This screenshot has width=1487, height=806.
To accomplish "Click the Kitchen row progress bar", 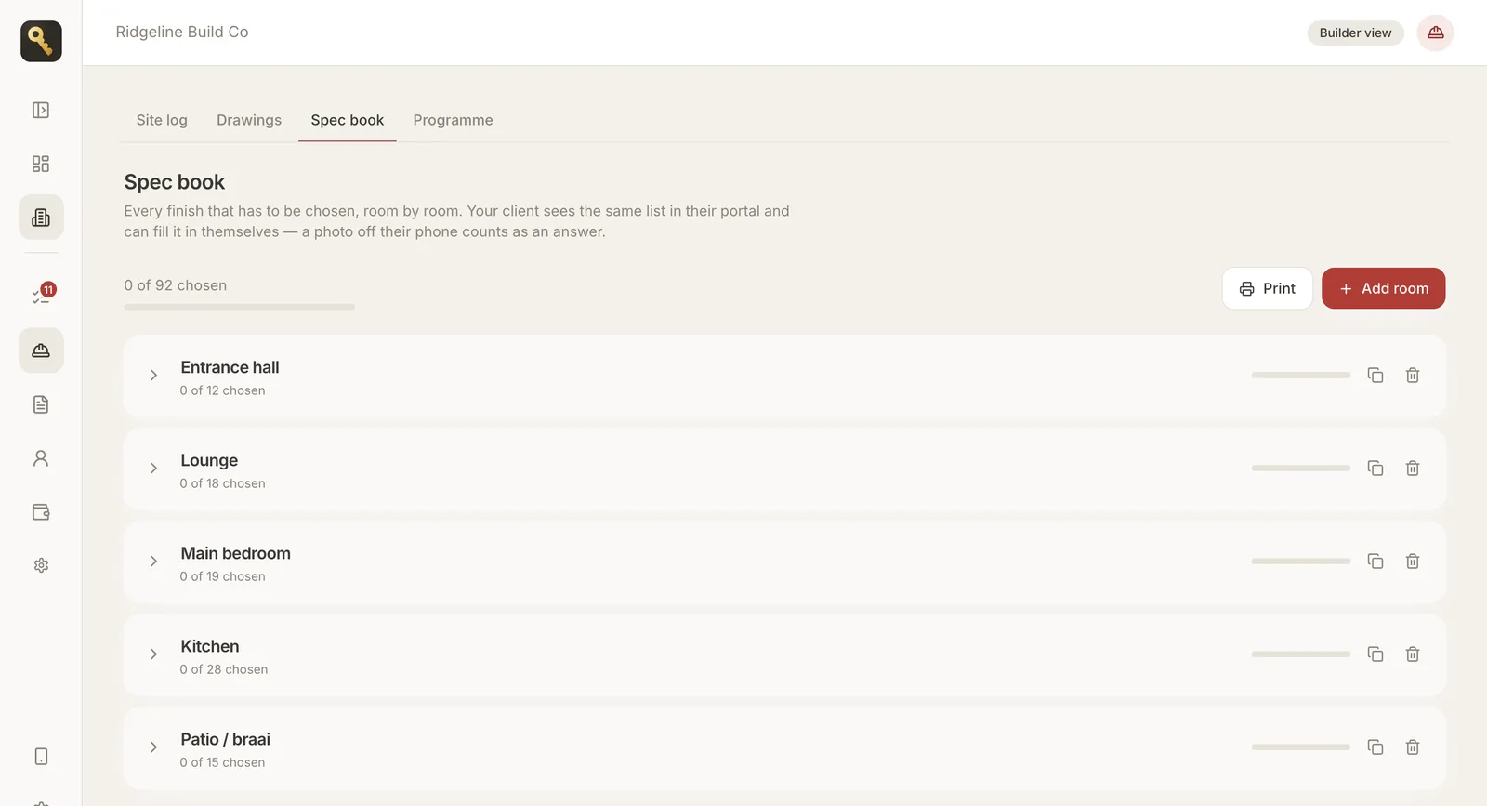I will [1300, 654].
